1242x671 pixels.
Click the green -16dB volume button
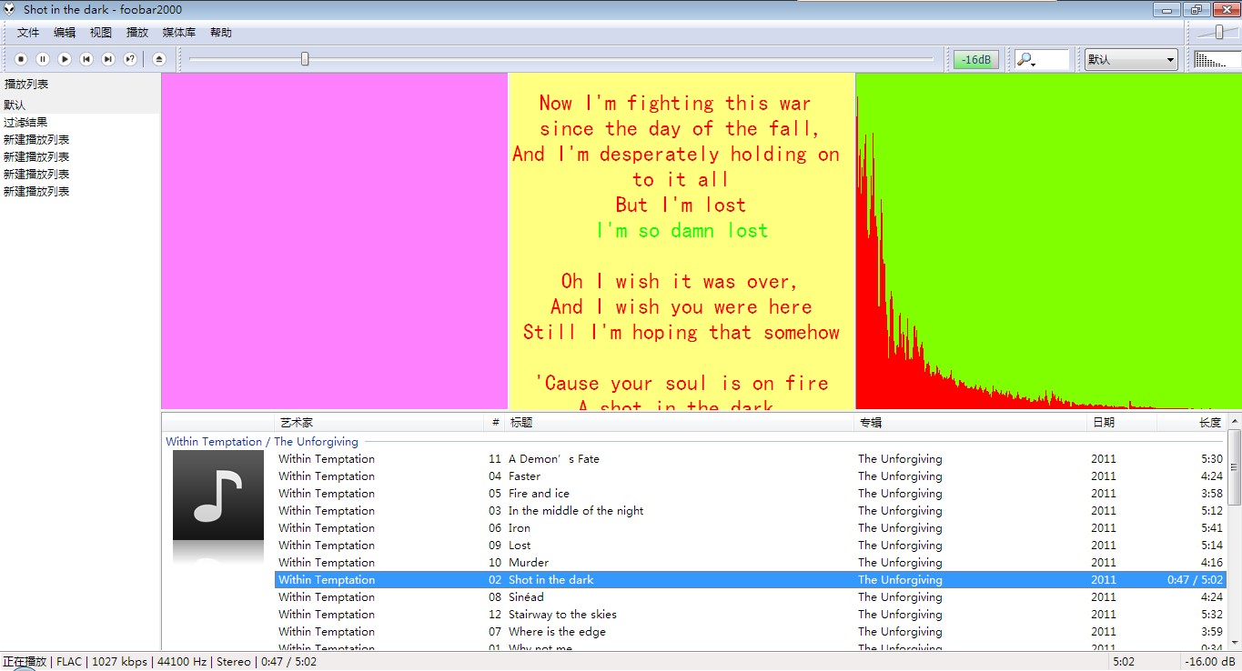tap(976, 60)
